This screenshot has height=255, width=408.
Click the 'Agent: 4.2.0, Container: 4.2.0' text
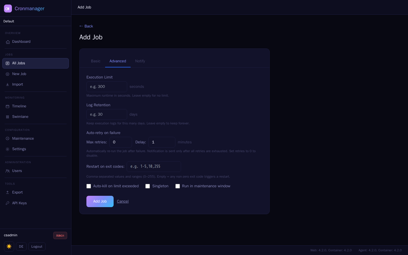coord(380,250)
